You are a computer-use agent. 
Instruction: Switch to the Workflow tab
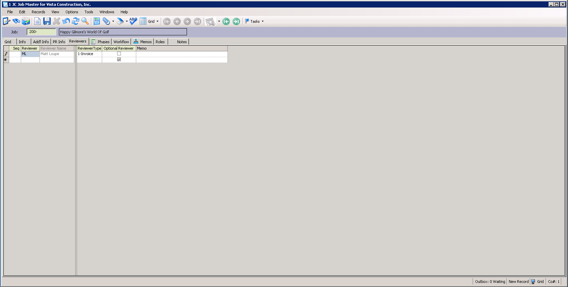(x=121, y=42)
